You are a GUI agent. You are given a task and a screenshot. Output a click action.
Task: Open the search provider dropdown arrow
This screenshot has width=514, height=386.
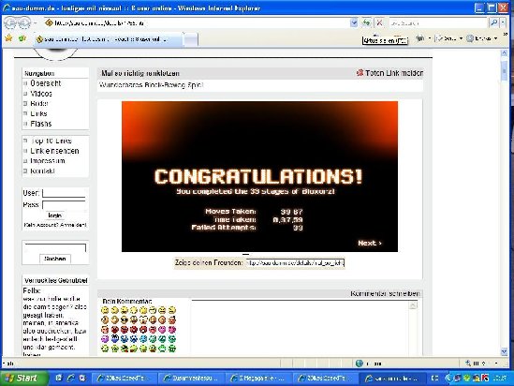(x=503, y=22)
